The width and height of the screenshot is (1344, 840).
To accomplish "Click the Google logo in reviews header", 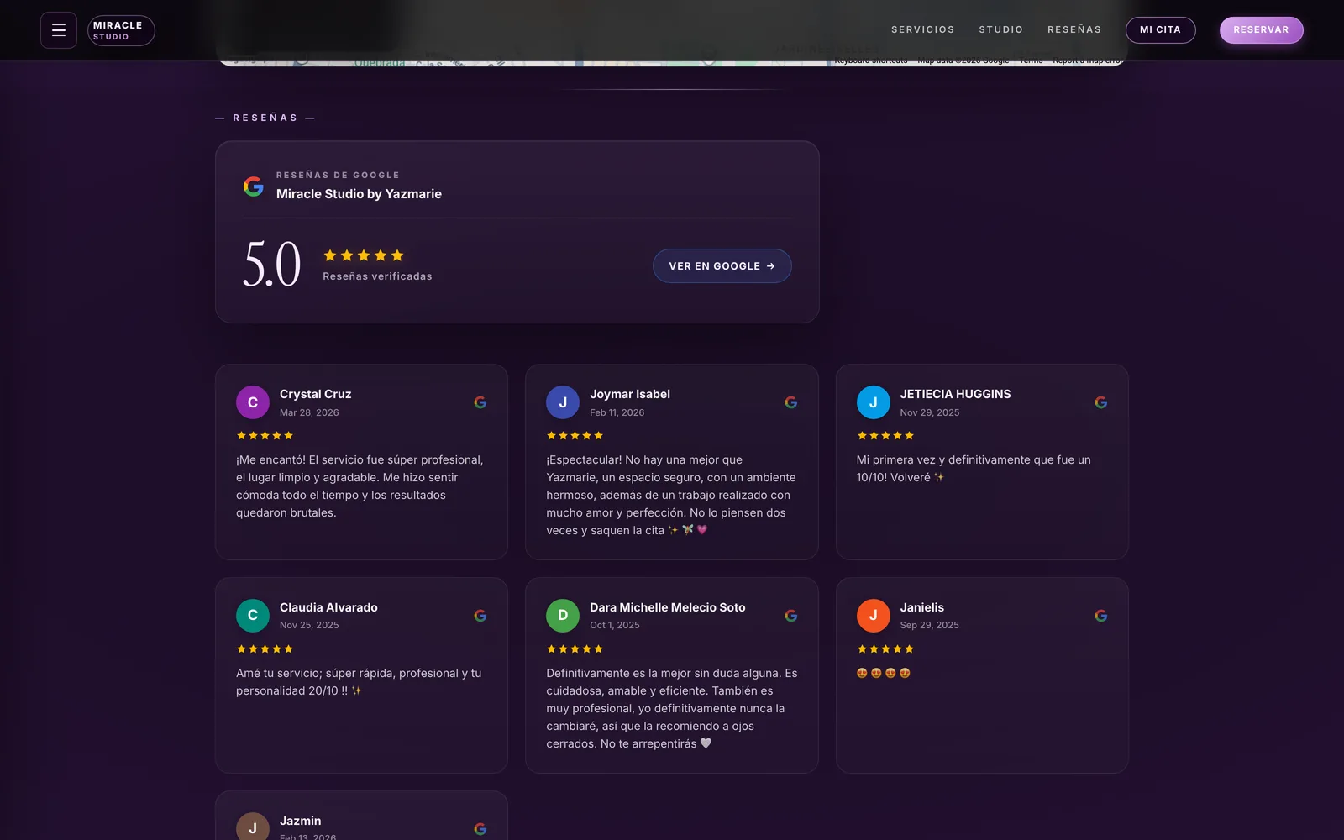I will coord(253,186).
